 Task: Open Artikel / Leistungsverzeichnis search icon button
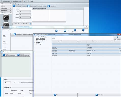(x=9, y=55)
